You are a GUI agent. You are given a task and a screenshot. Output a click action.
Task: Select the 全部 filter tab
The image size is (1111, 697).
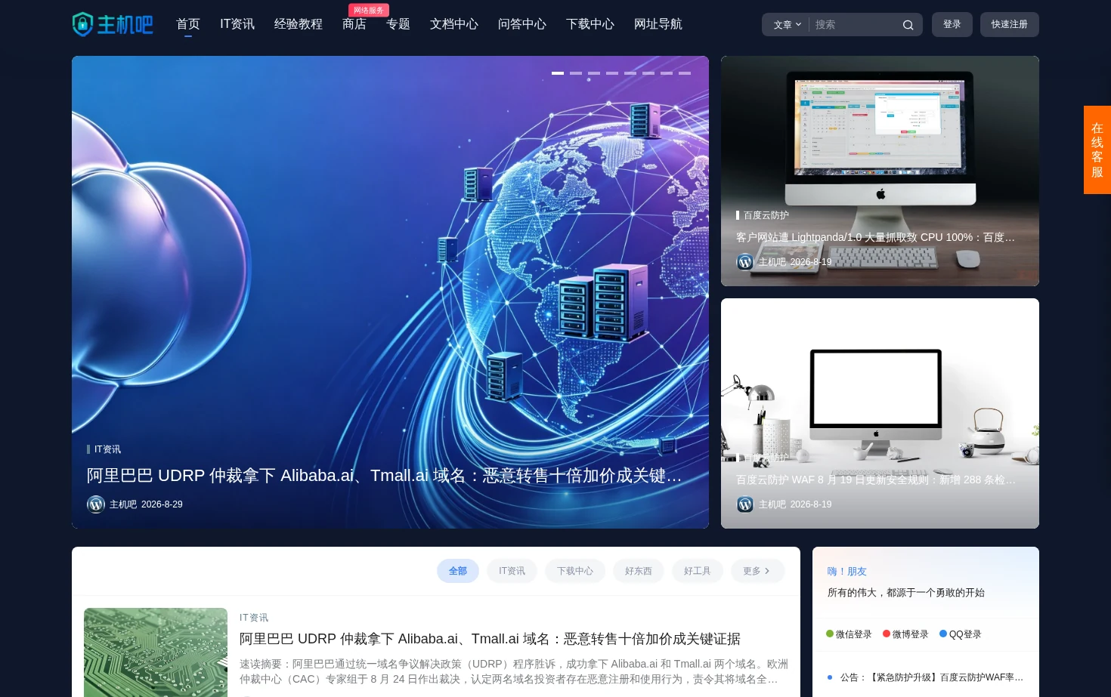point(458,571)
